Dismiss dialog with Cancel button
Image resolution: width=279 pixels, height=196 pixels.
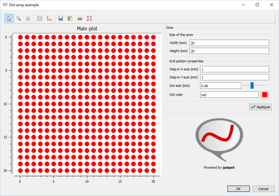(x=264, y=189)
